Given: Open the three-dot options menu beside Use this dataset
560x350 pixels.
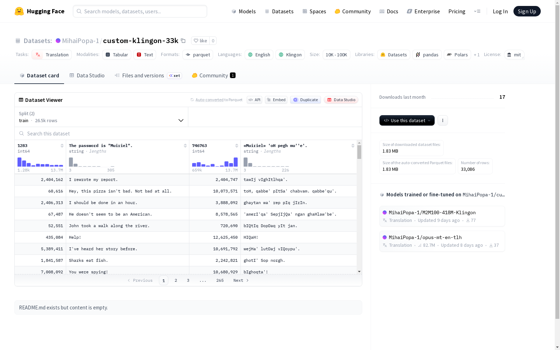Looking at the screenshot, I should pyautogui.click(x=443, y=120).
